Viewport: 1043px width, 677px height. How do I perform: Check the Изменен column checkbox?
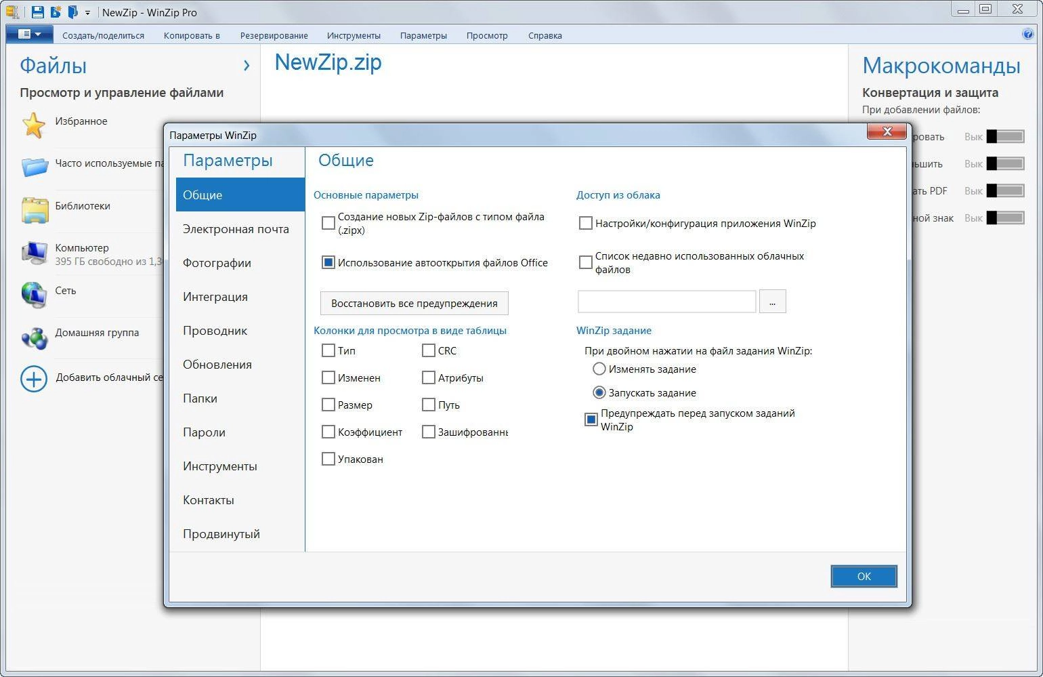[328, 377]
